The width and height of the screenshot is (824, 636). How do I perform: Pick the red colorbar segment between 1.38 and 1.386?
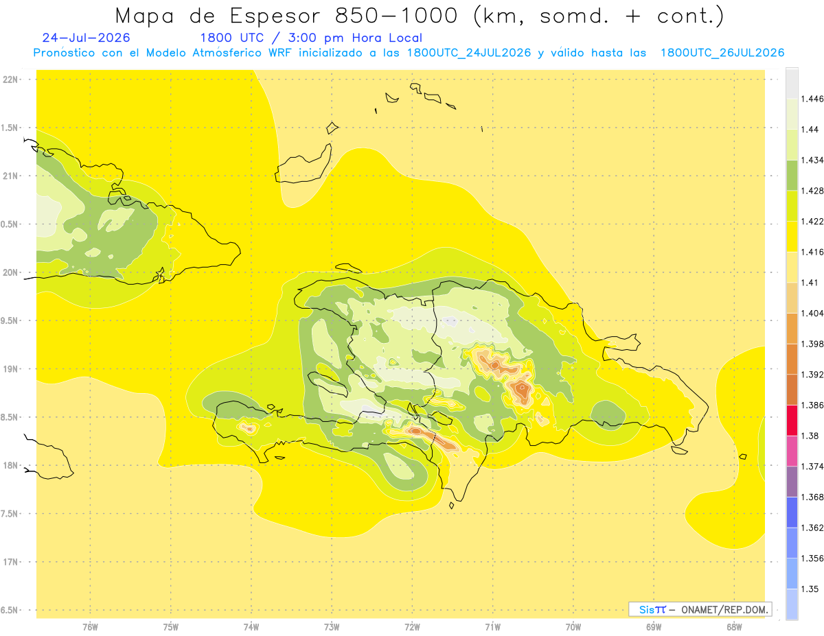point(792,421)
